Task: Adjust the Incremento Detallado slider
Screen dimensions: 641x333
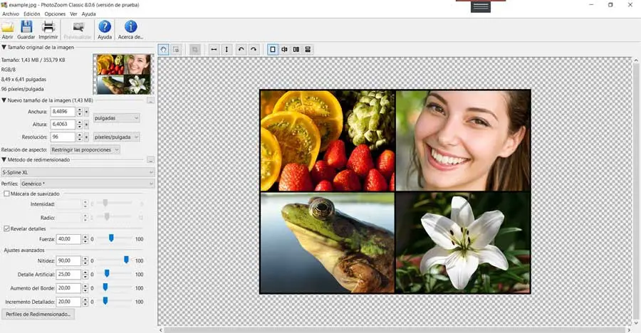Action: pos(105,301)
